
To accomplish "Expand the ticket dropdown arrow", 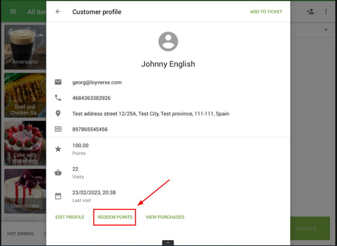I will pos(326,30).
